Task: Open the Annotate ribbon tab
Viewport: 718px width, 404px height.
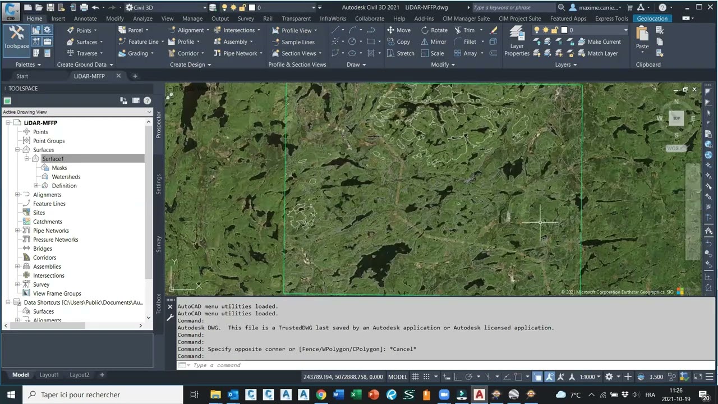Action: (85, 19)
